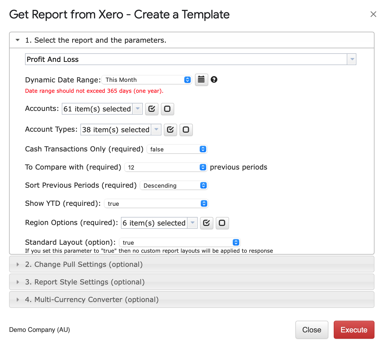
Task: Deselect all Account Types square icon
Action: tap(186, 130)
